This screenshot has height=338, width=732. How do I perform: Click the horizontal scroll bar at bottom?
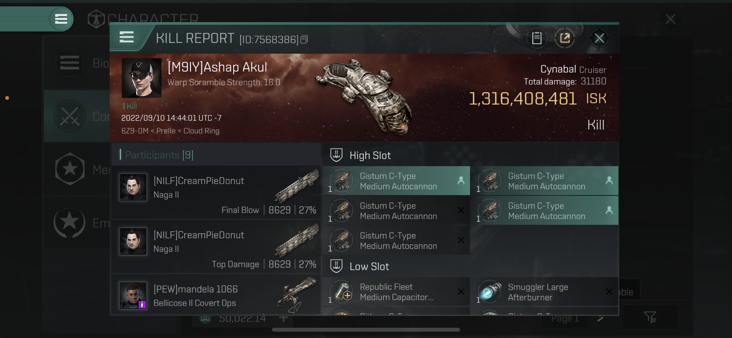[x=366, y=330]
